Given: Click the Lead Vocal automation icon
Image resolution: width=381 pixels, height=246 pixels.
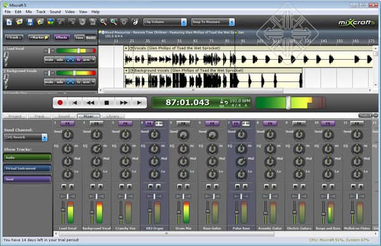Looking at the screenshot, I should click(70, 60).
